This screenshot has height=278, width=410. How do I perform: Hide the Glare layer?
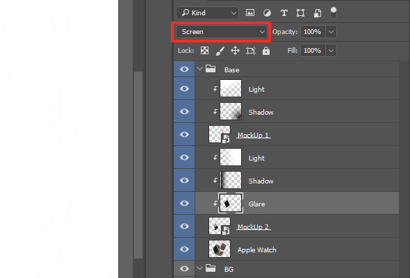(184, 203)
